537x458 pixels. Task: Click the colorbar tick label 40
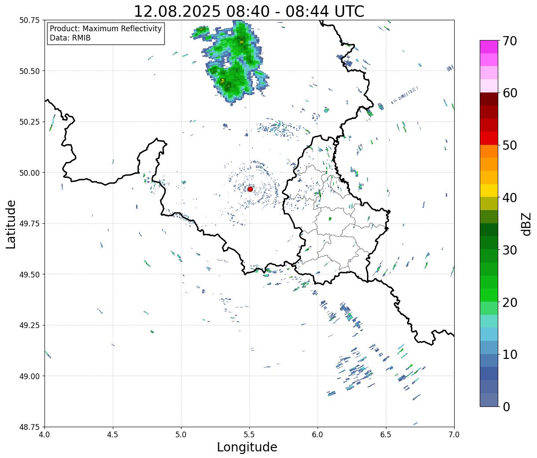point(509,198)
